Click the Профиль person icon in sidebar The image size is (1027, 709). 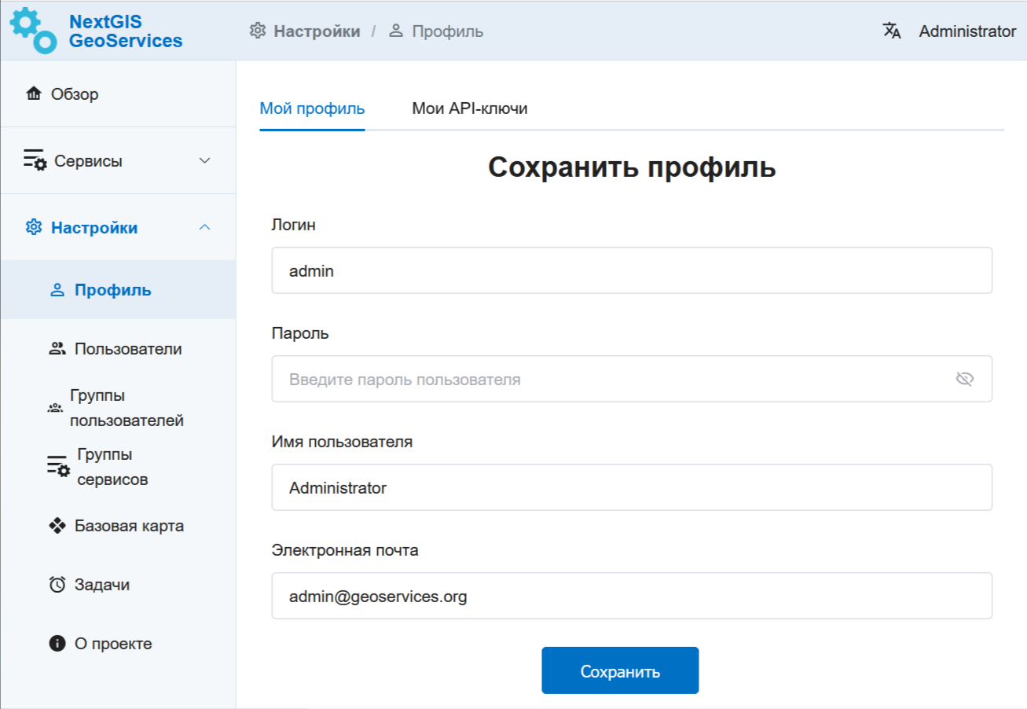[57, 291]
